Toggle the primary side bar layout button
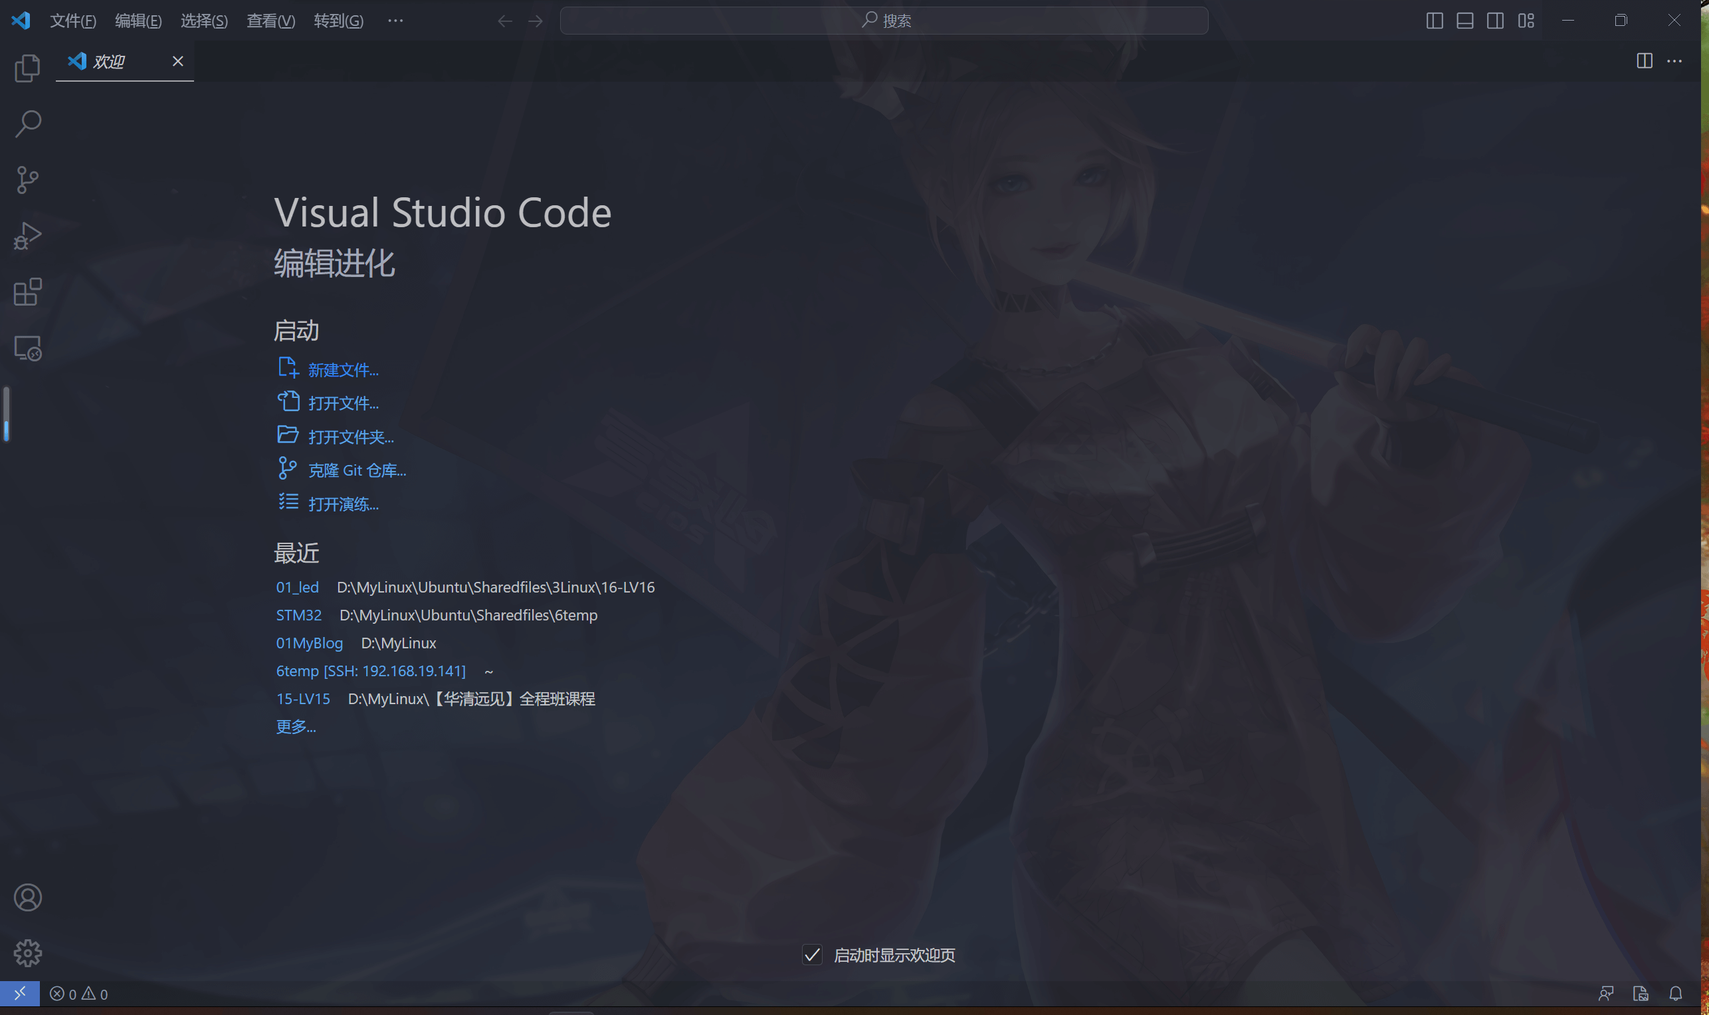The image size is (1709, 1015). coord(1435,21)
